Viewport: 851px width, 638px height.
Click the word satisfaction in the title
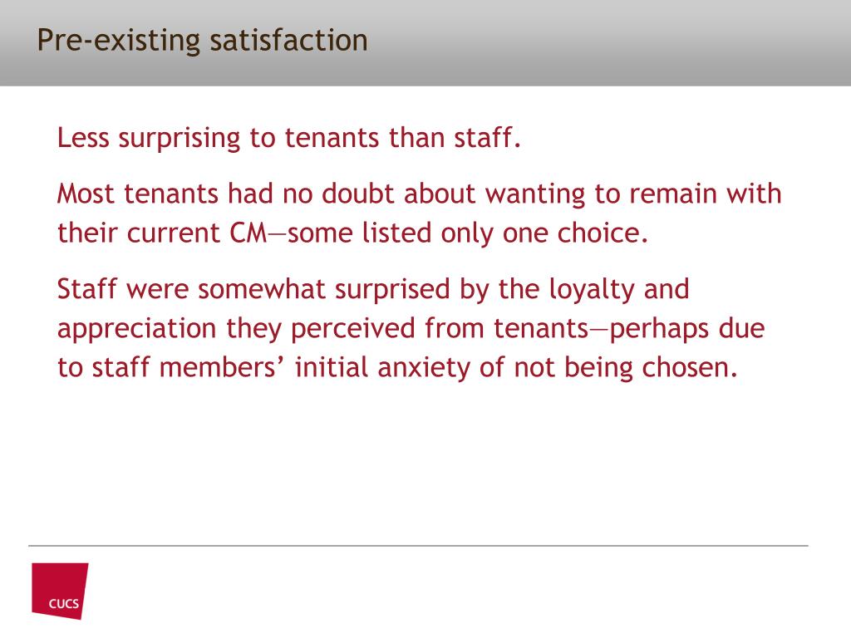[x=288, y=41]
